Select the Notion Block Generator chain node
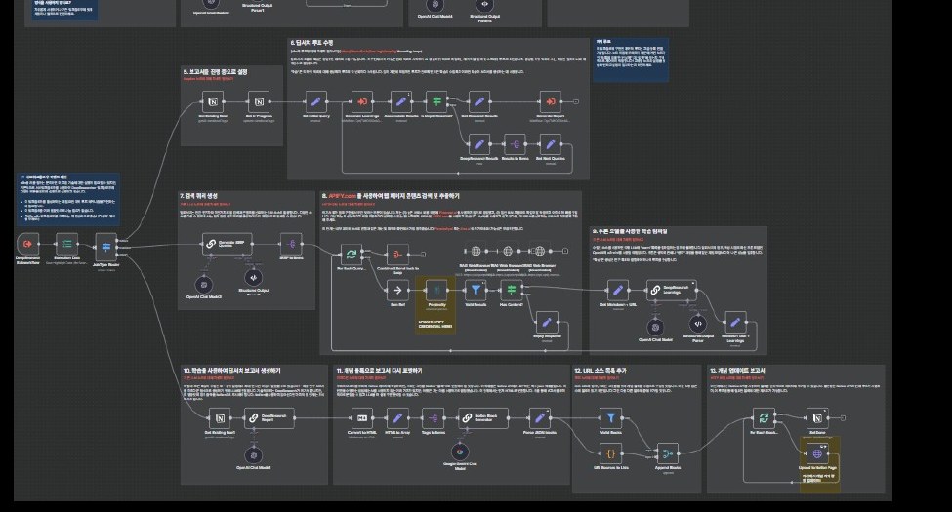The width and height of the screenshot is (952, 512). 483,418
